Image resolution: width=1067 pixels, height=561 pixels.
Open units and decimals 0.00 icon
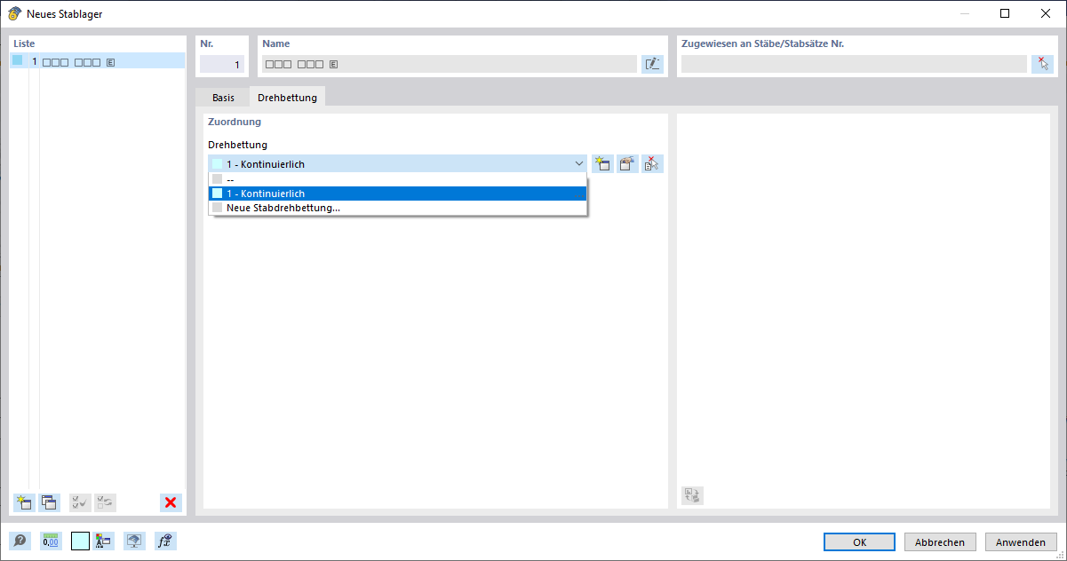(51, 541)
